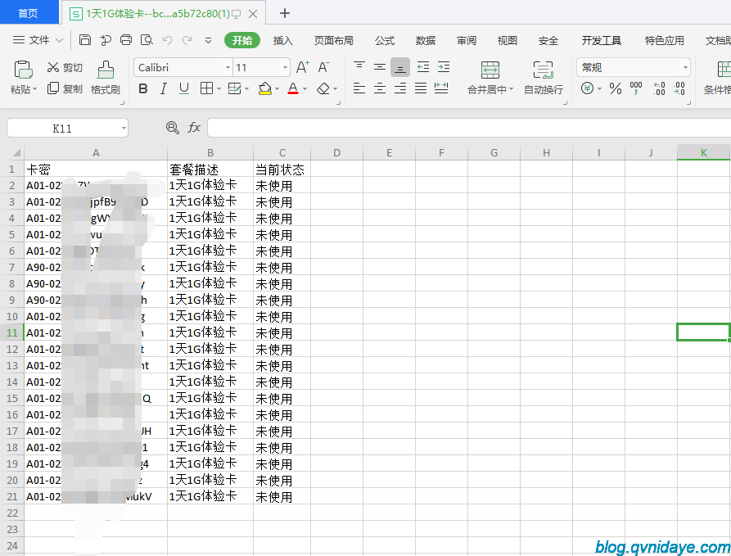Viewport: 731px width, 556px height.
Task: Click the select-all corner of the sheet
Action: [12, 152]
